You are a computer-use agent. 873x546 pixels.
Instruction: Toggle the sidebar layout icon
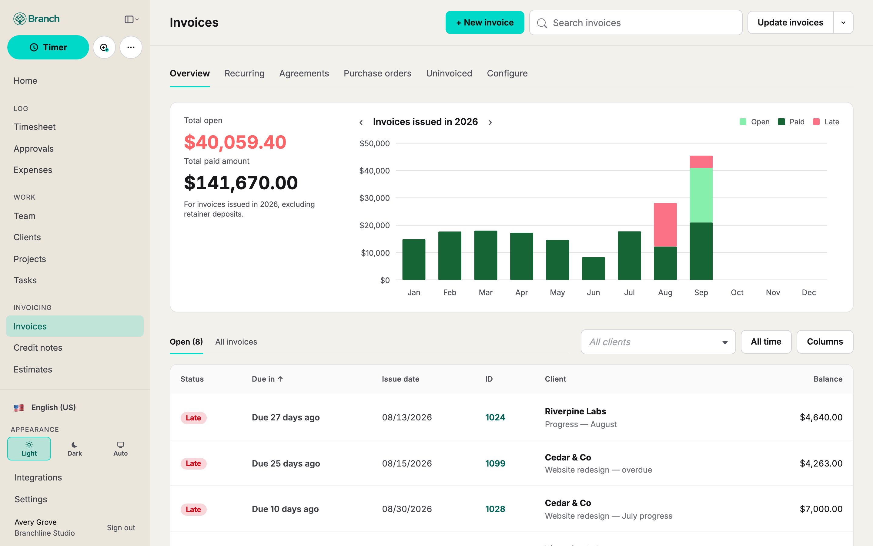132,19
